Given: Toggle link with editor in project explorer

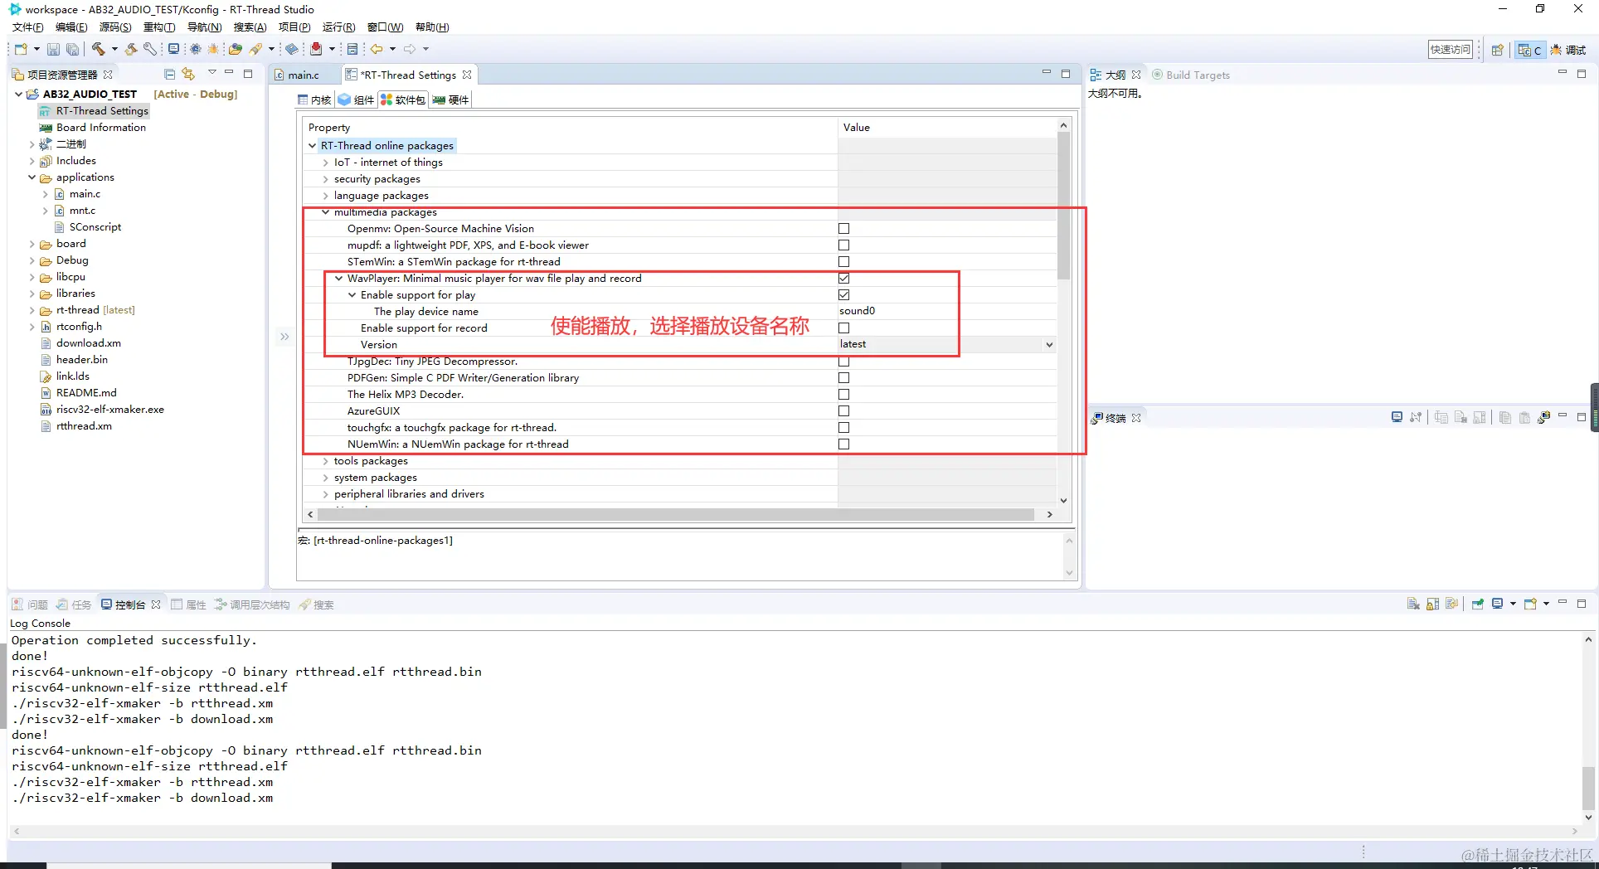Looking at the screenshot, I should (188, 74).
